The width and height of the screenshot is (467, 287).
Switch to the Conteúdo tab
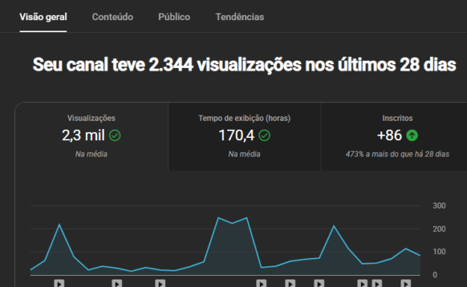coord(113,17)
